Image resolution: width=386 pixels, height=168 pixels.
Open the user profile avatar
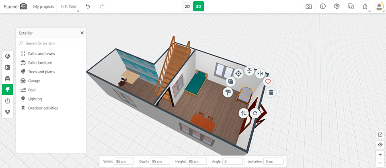(379, 7)
